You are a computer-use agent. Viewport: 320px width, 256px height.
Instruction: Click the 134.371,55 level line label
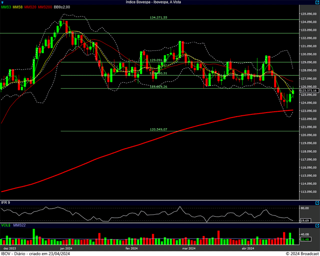click(159, 17)
